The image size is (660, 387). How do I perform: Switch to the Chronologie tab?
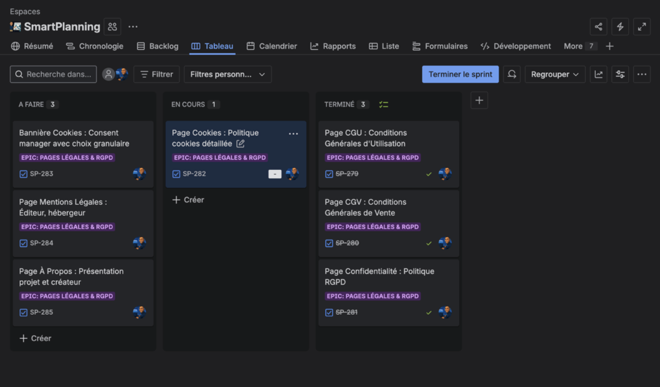[95, 46]
